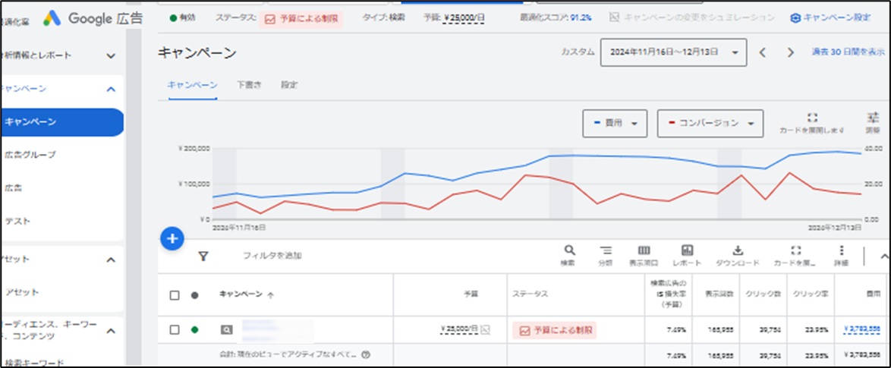Viewport: 891px width, 368px height.
Task: Collapse the アセット sidebar section
Action: tap(111, 259)
